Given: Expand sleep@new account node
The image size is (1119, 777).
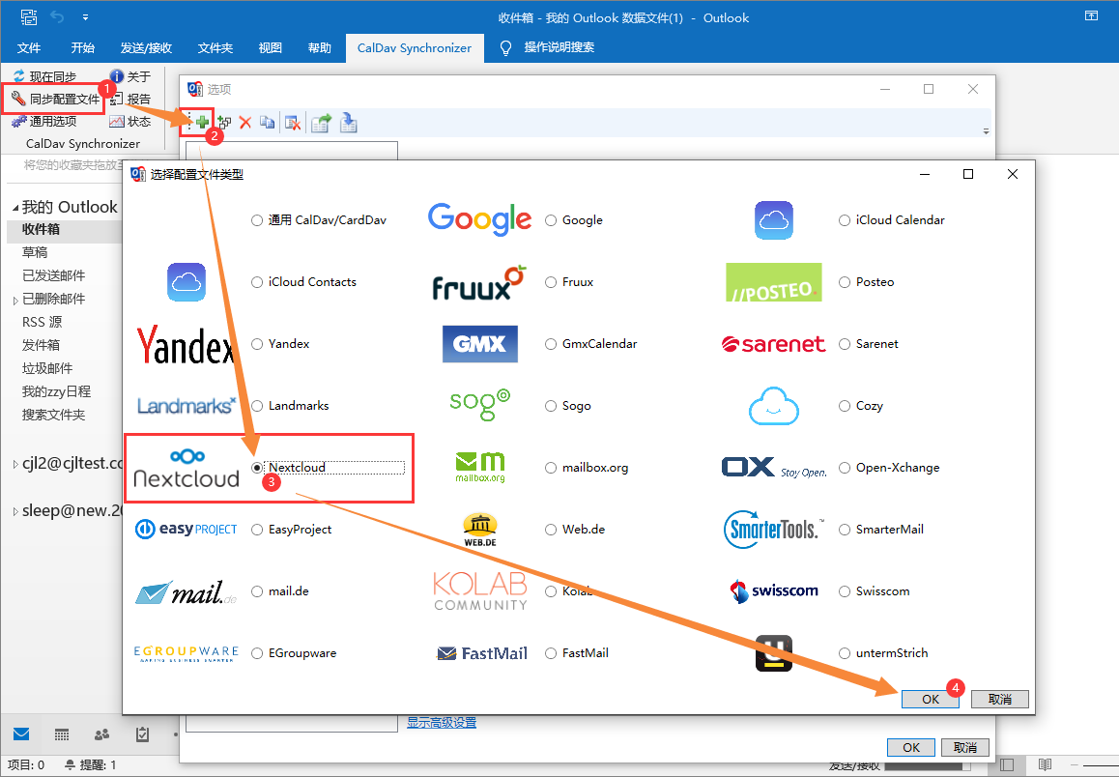Looking at the screenshot, I should point(15,511).
